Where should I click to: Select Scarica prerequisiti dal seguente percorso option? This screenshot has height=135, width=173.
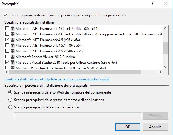click(x=10, y=107)
